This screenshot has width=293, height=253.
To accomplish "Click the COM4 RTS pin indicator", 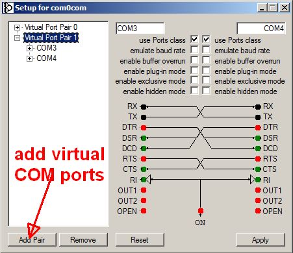I will (258, 159).
